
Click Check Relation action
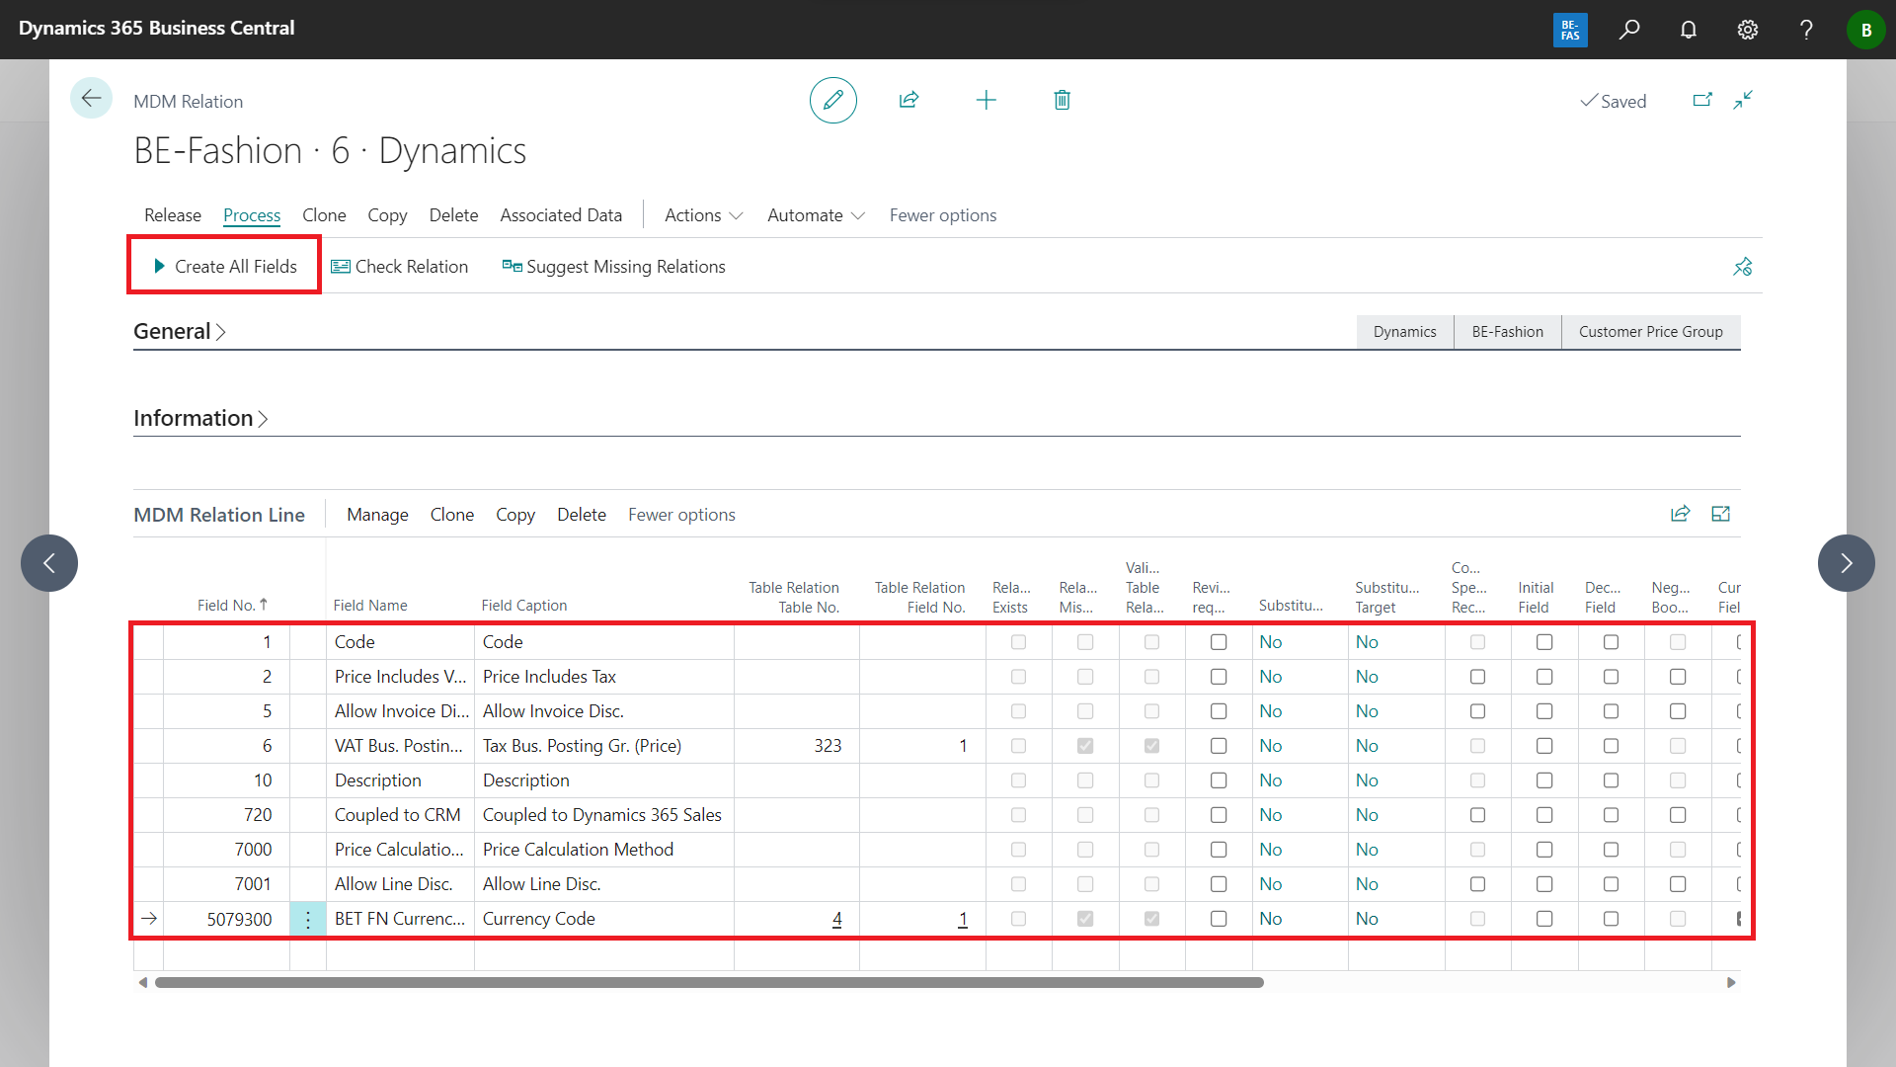coord(400,267)
